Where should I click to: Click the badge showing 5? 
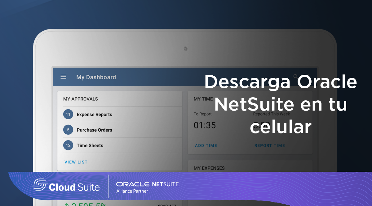click(68, 130)
